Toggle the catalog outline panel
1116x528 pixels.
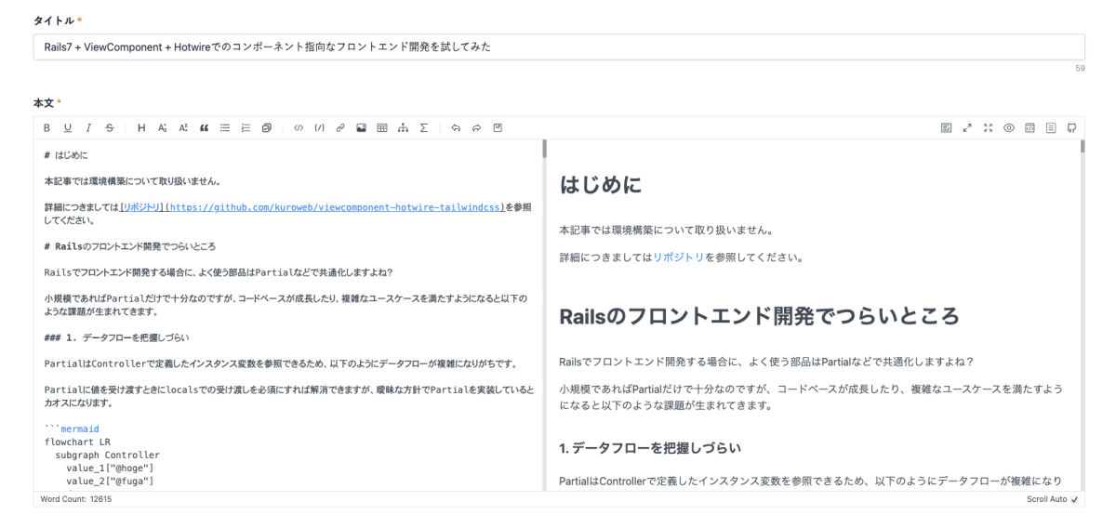click(1050, 127)
